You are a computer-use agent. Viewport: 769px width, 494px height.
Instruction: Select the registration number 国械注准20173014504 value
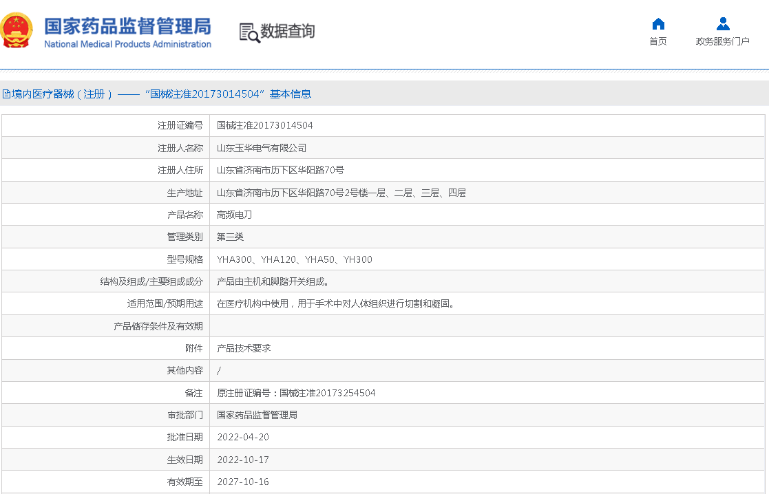[264, 126]
